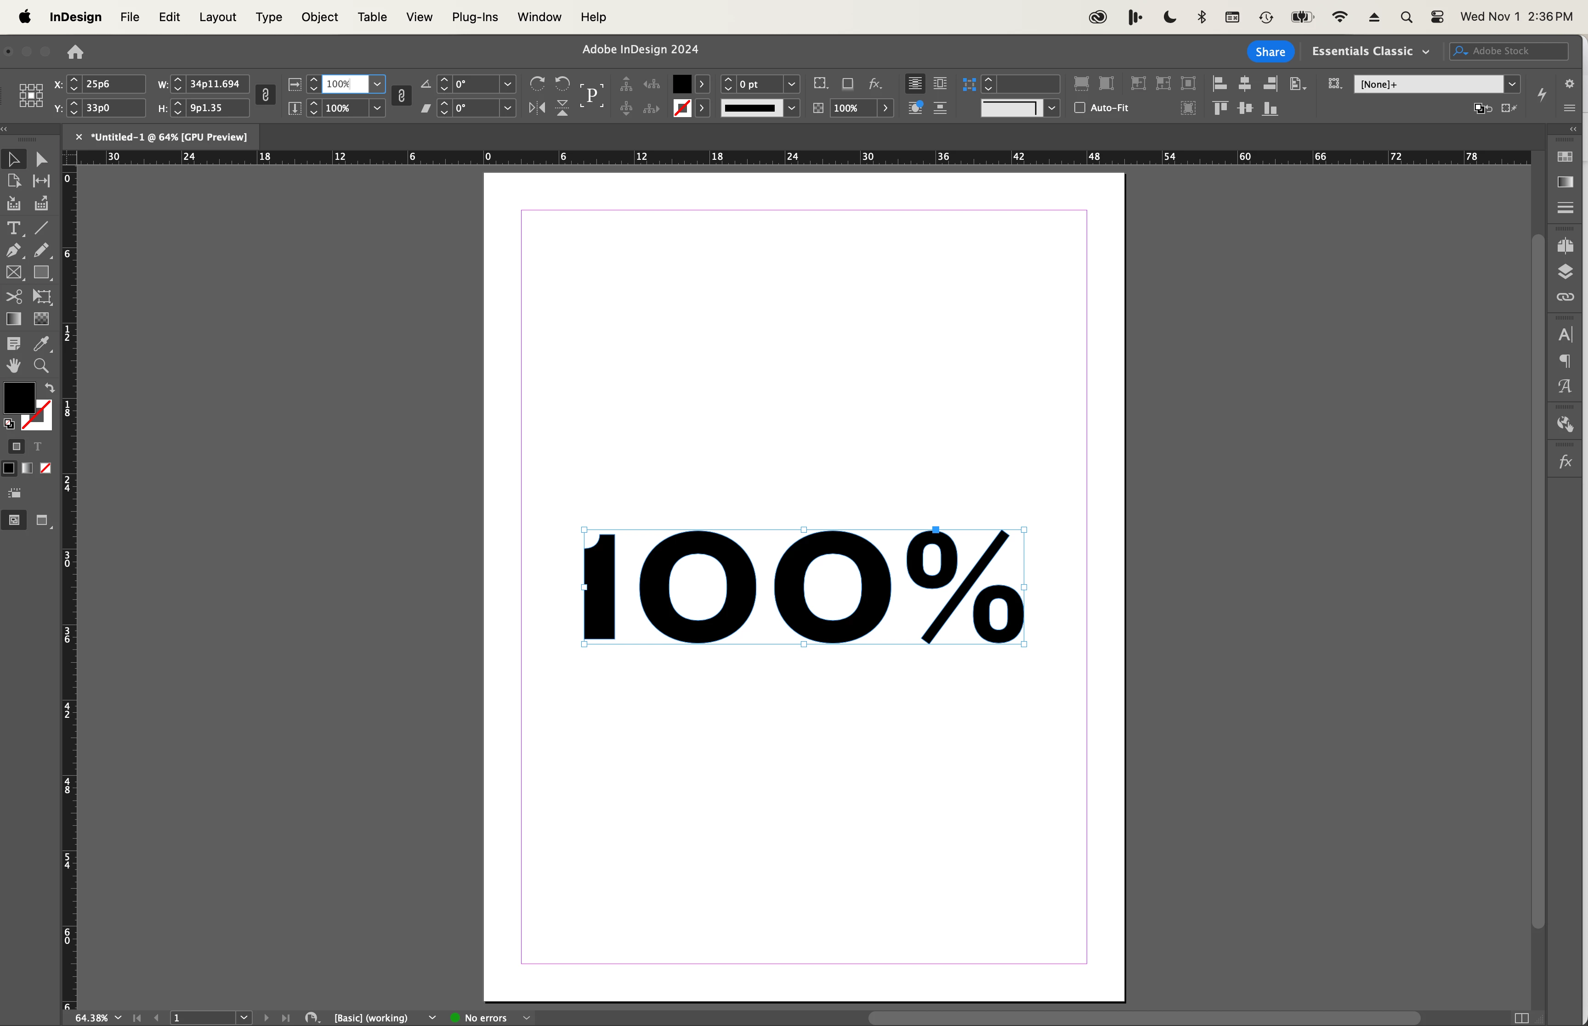Switch to the Untitled-1 document tab

coord(168,136)
